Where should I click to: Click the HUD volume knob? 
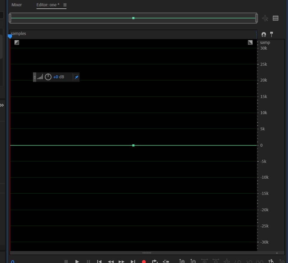point(48,77)
